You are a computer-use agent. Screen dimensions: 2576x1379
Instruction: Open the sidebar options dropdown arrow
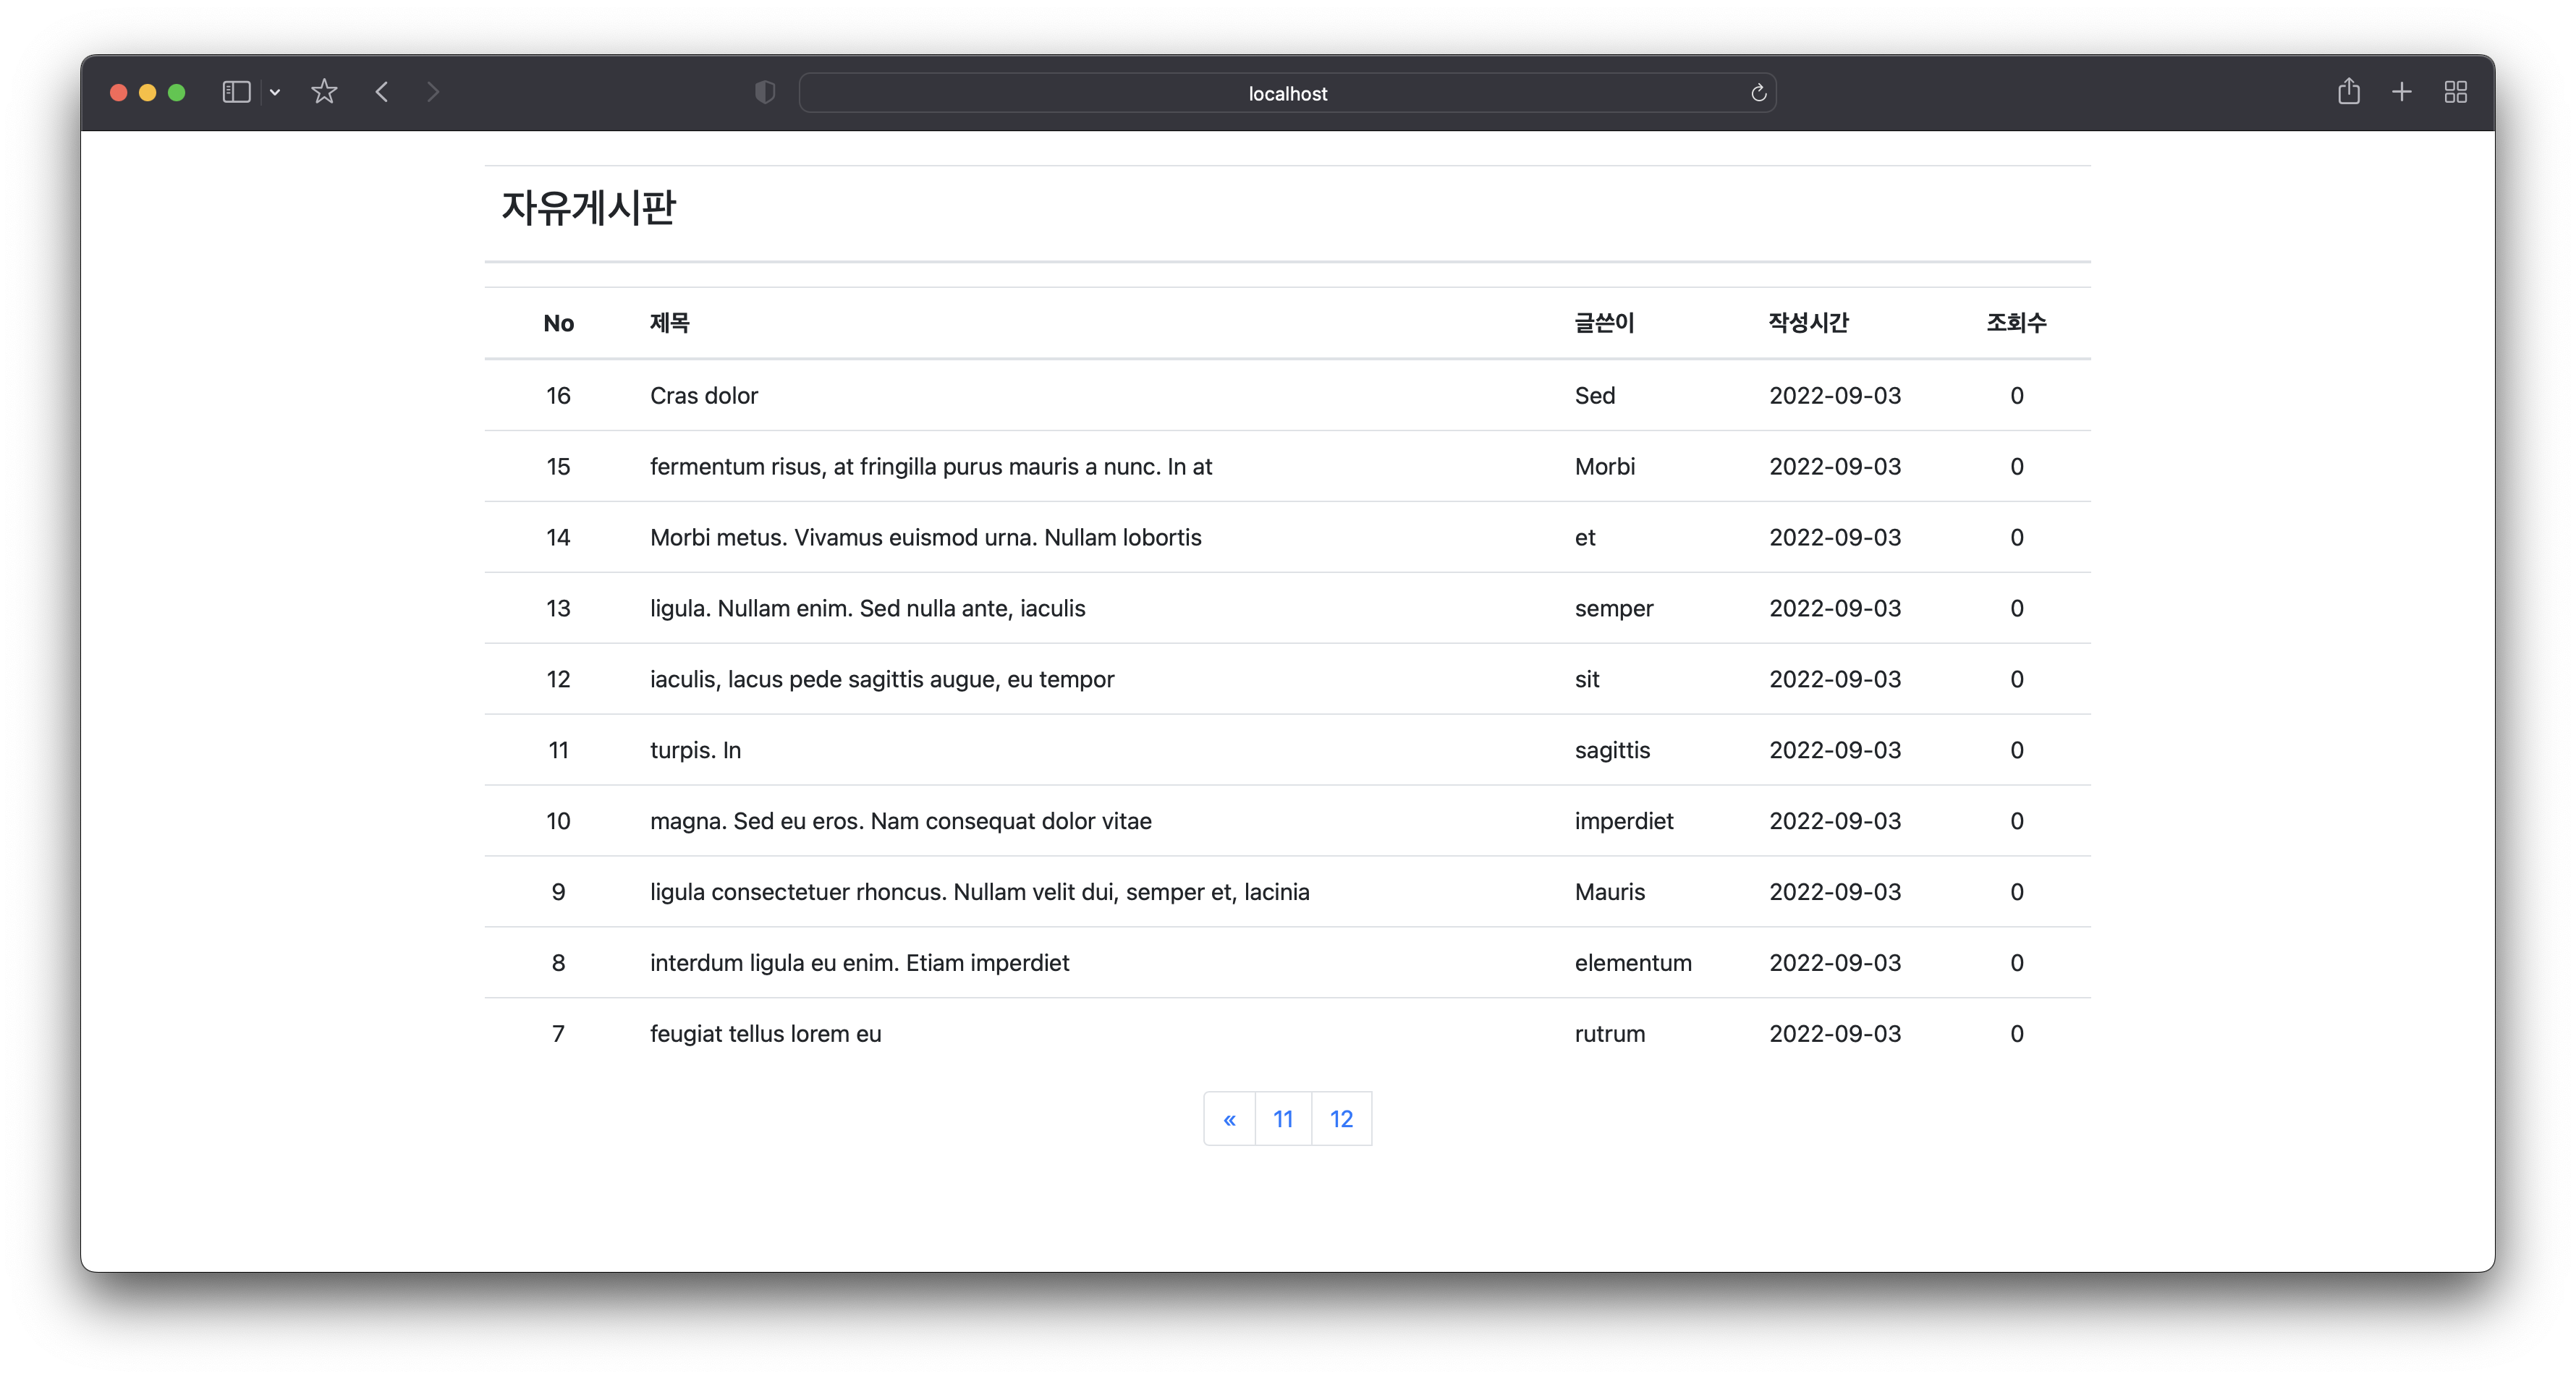click(x=275, y=93)
